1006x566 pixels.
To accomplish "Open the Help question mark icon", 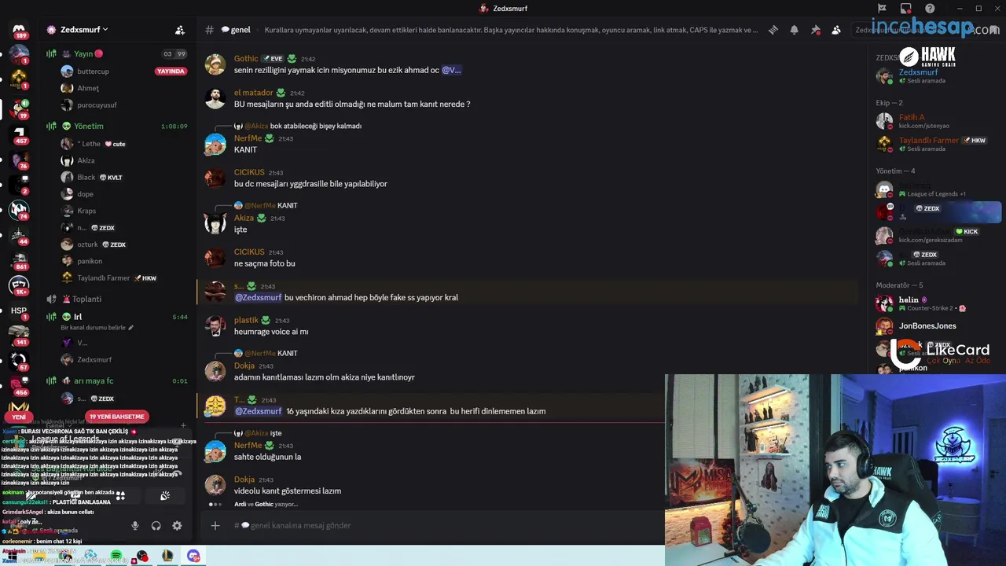I will pos(931,9).
